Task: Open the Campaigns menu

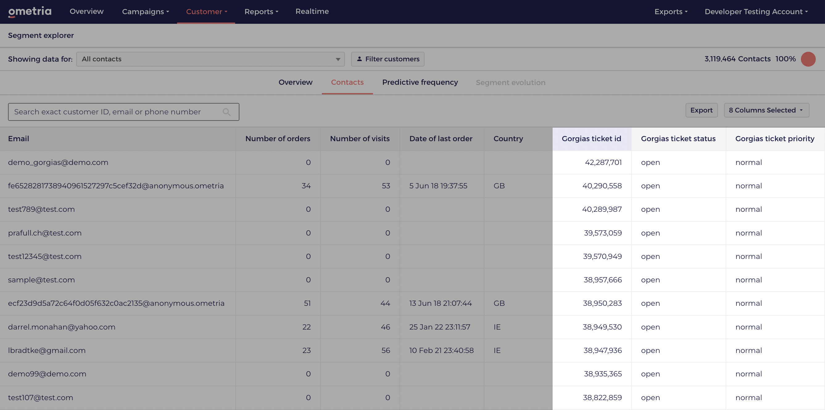Action: (145, 11)
